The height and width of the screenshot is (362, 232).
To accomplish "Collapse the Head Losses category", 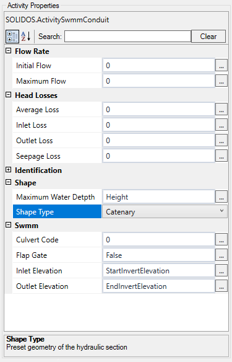I will tap(8, 95).
